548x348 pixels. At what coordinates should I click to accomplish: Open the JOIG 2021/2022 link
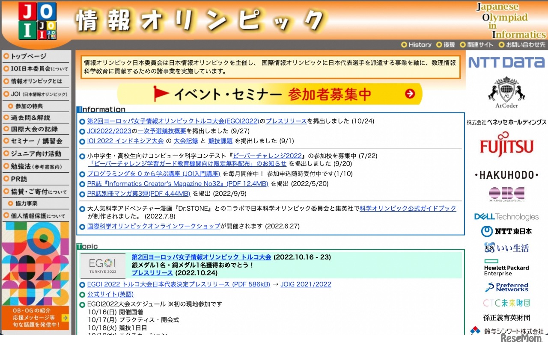[306, 284]
